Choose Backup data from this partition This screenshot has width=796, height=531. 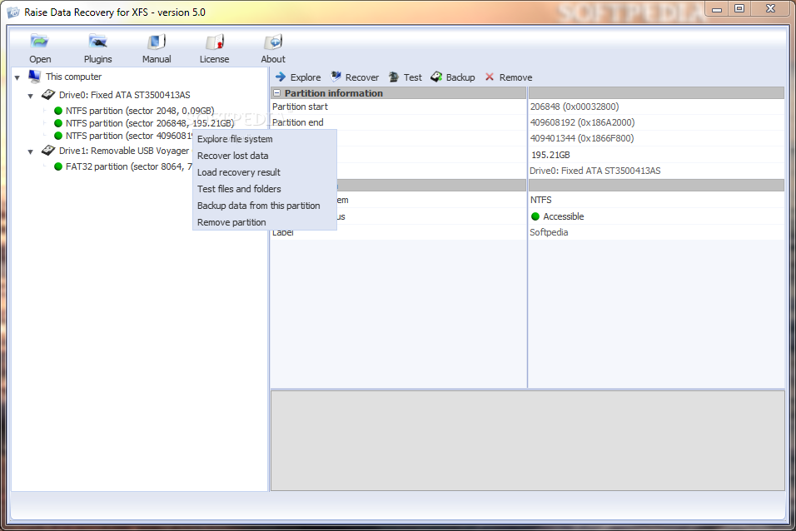tap(265, 206)
